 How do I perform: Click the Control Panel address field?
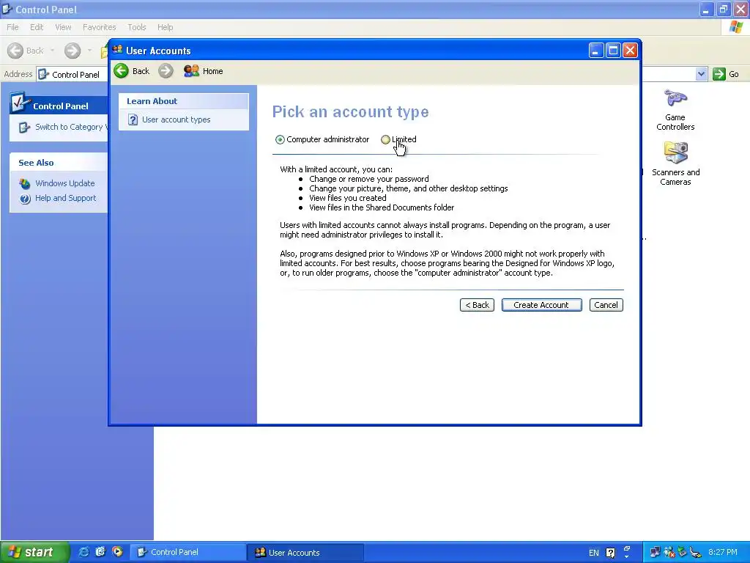pos(72,74)
